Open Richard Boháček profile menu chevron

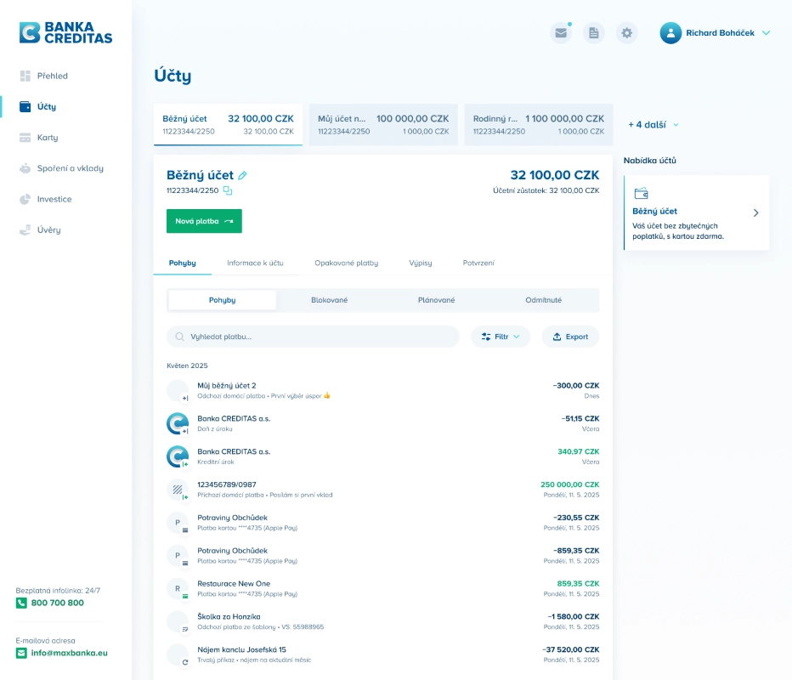click(766, 33)
